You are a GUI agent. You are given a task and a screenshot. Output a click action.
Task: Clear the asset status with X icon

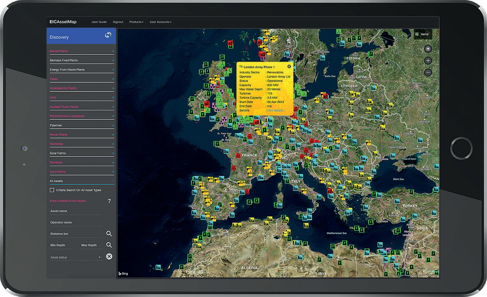(109, 257)
